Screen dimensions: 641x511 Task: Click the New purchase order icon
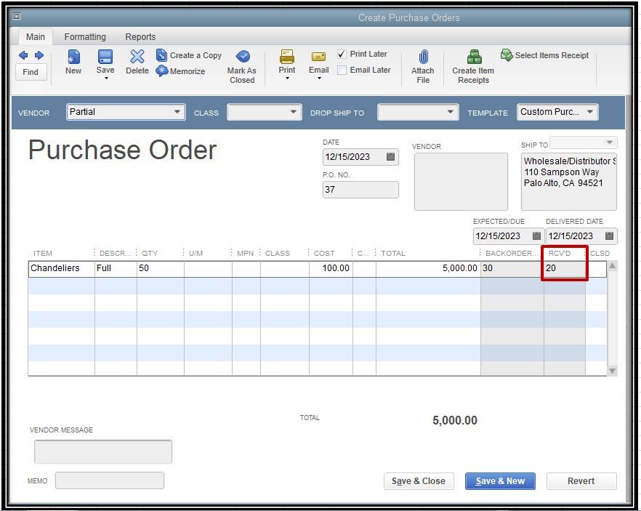(x=73, y=57)
